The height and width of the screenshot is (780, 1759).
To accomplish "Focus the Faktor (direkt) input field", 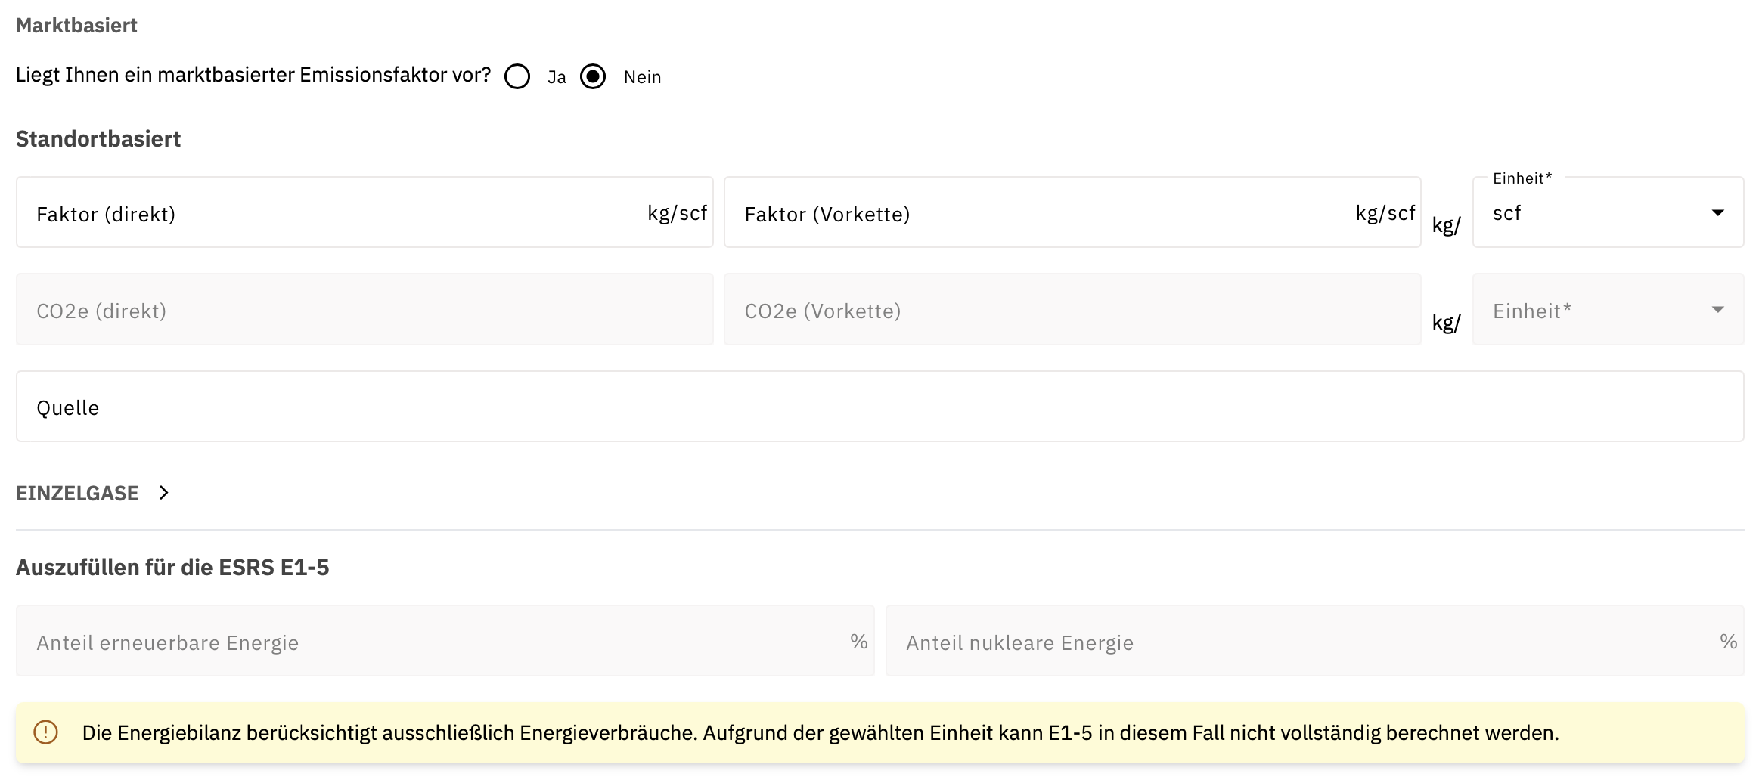I will pyautogui.click(x=333, y=213).
